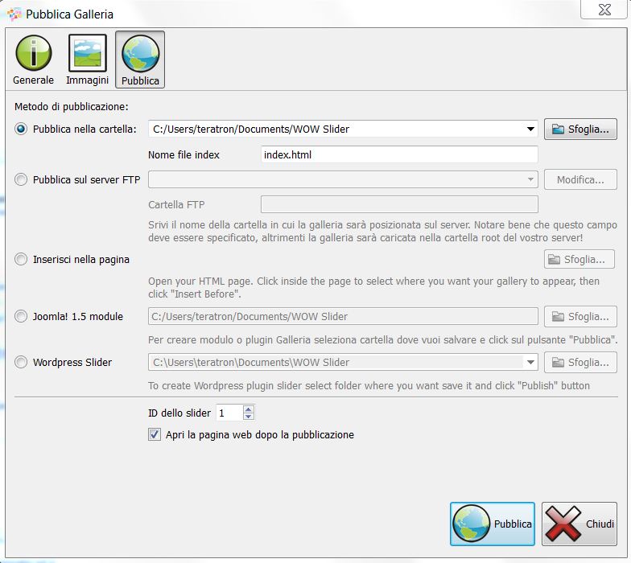Choose the 'Joomla! 1.5 module' option

pyautogui.click(x=21, y=317)
